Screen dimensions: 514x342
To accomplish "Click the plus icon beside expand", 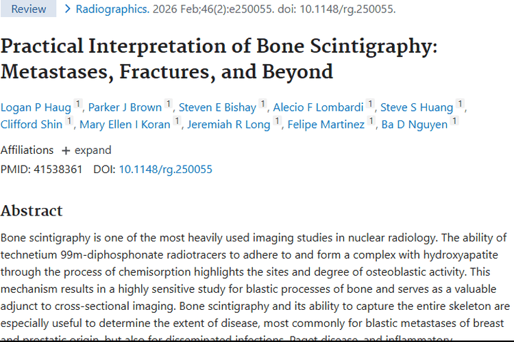I will (66, 150).
